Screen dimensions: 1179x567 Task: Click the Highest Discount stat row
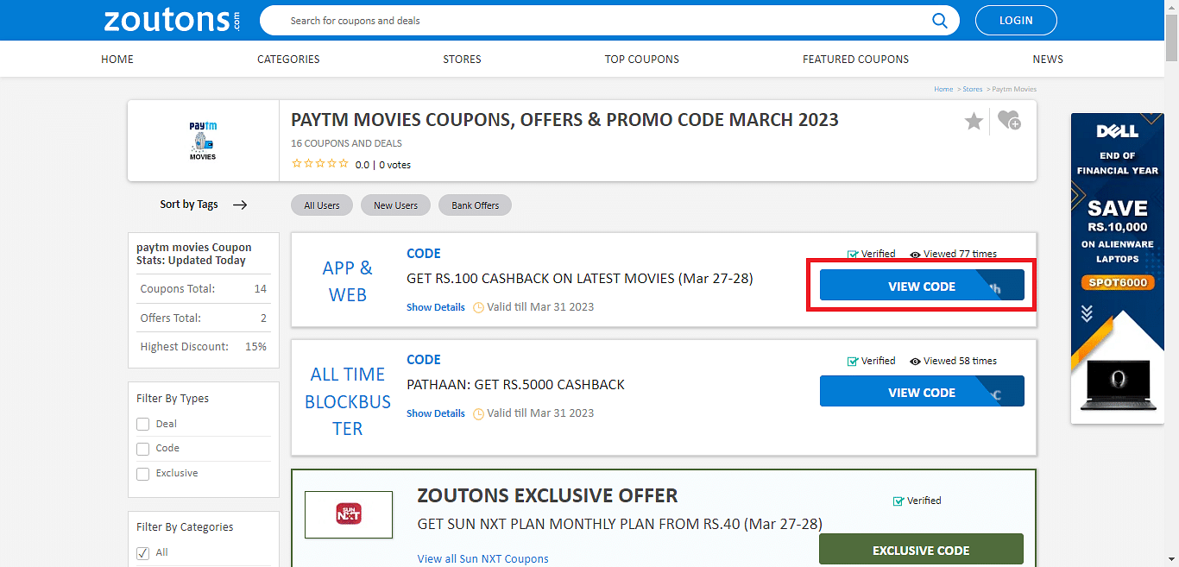pyautogui.click(x=204, y=346)
